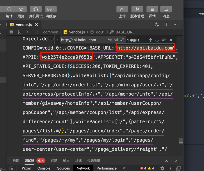Open version management (版本管理) branch icon
Screen dimensions: 204x171
[137, 9]
